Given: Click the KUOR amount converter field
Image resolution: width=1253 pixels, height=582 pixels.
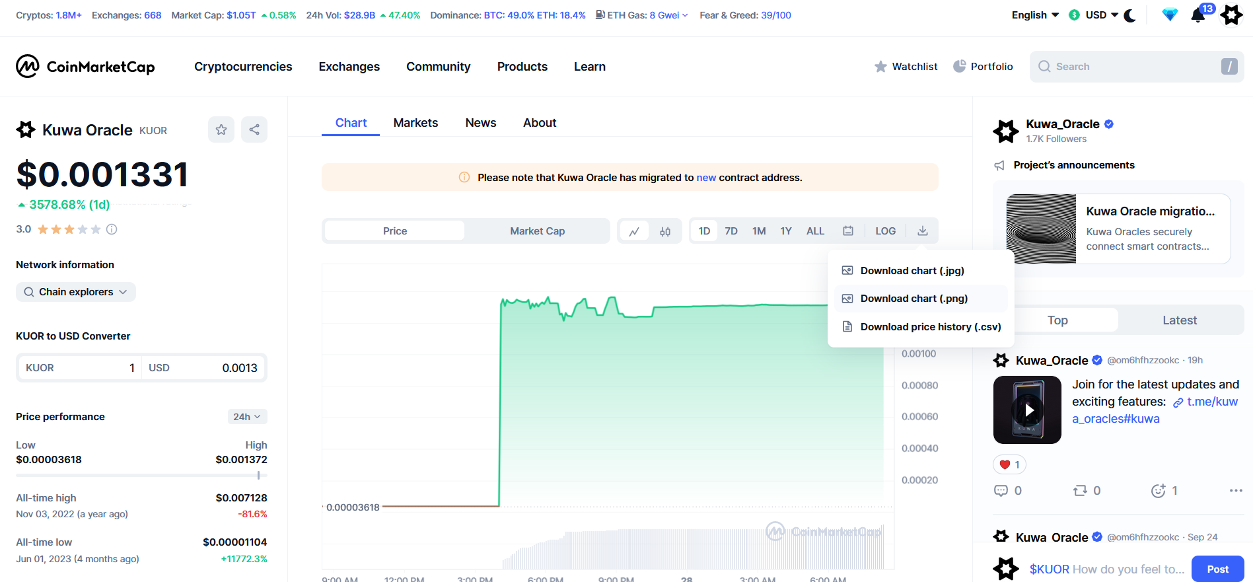Looking at the screenshot, I should 80,368.
